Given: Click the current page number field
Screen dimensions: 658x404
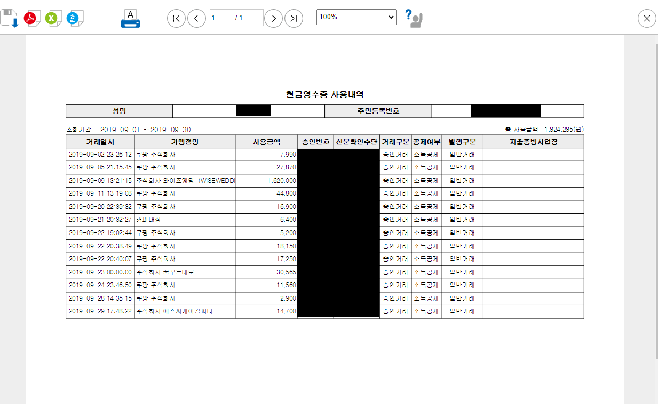Looking at the screenshot, I should 221,18.
